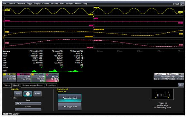The height and width of the screenshot is (117, 186).
Task: Open the TriggerScan tab
Action: click(x=51, y=85)
